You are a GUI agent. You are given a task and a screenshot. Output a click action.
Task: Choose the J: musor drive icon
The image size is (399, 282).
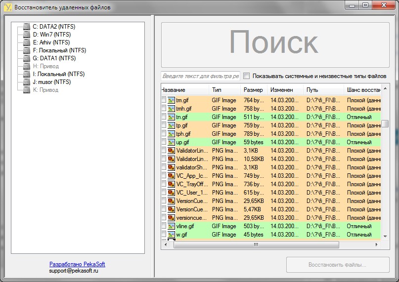(27, 82)
